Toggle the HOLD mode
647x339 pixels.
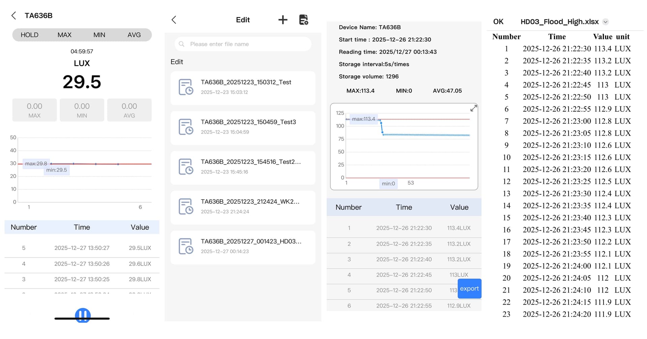point(30,35)
